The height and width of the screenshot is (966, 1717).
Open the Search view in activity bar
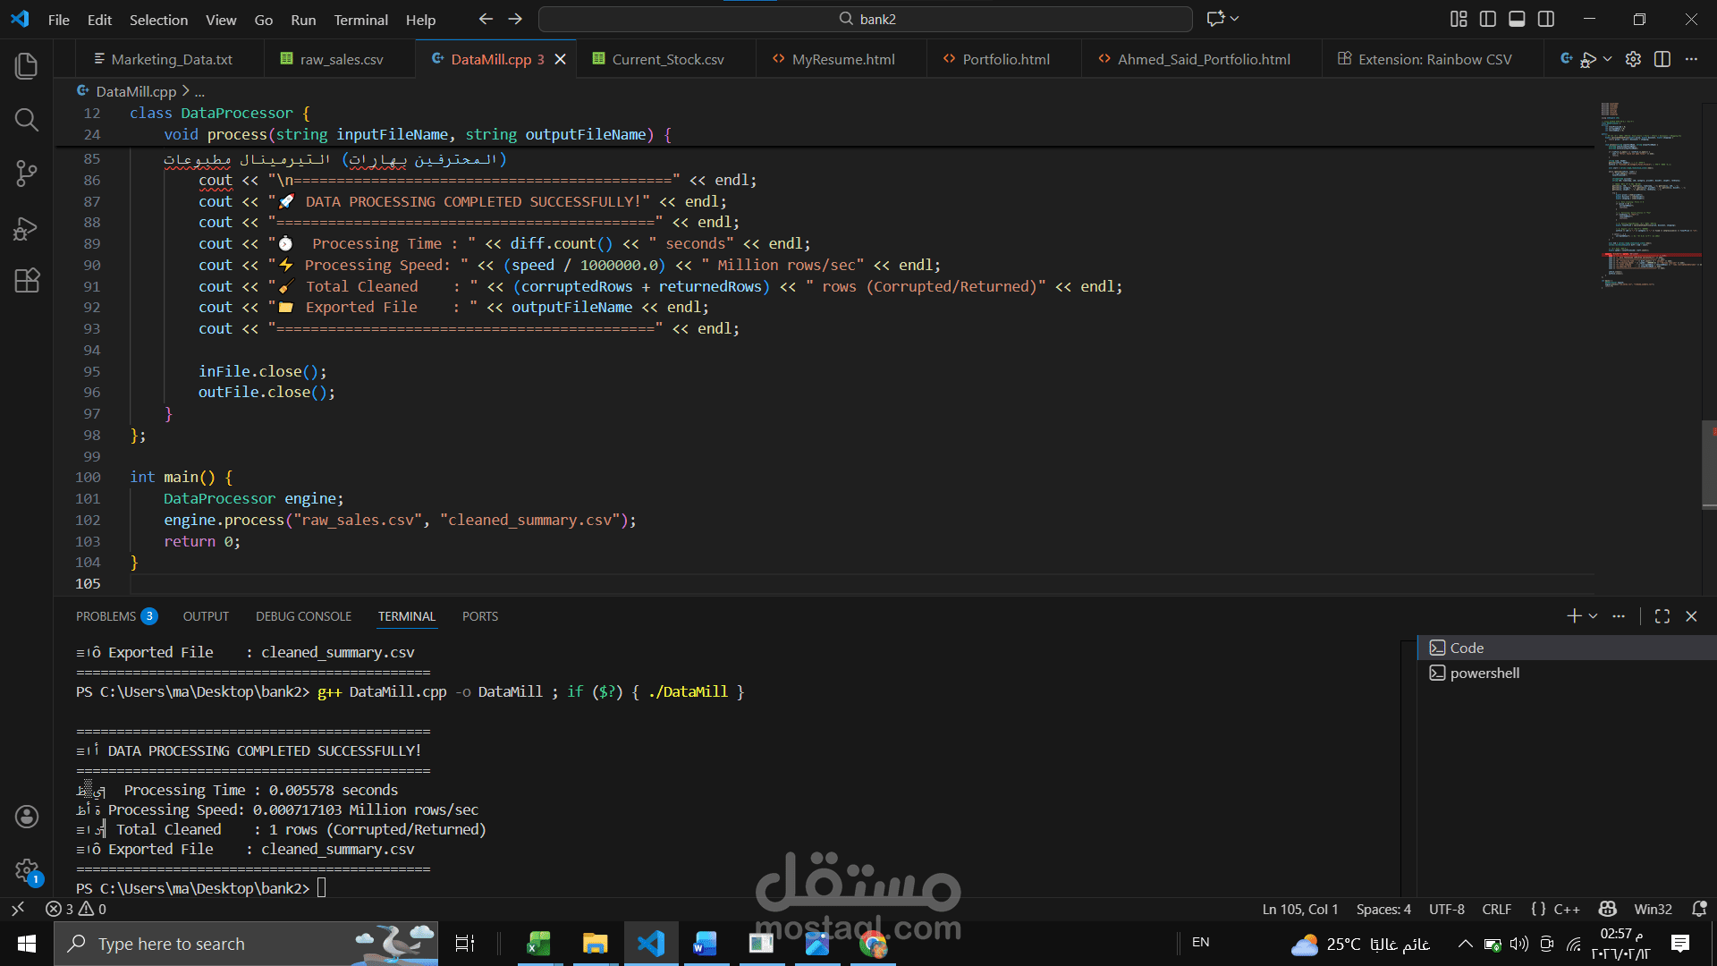click(27, 120)
